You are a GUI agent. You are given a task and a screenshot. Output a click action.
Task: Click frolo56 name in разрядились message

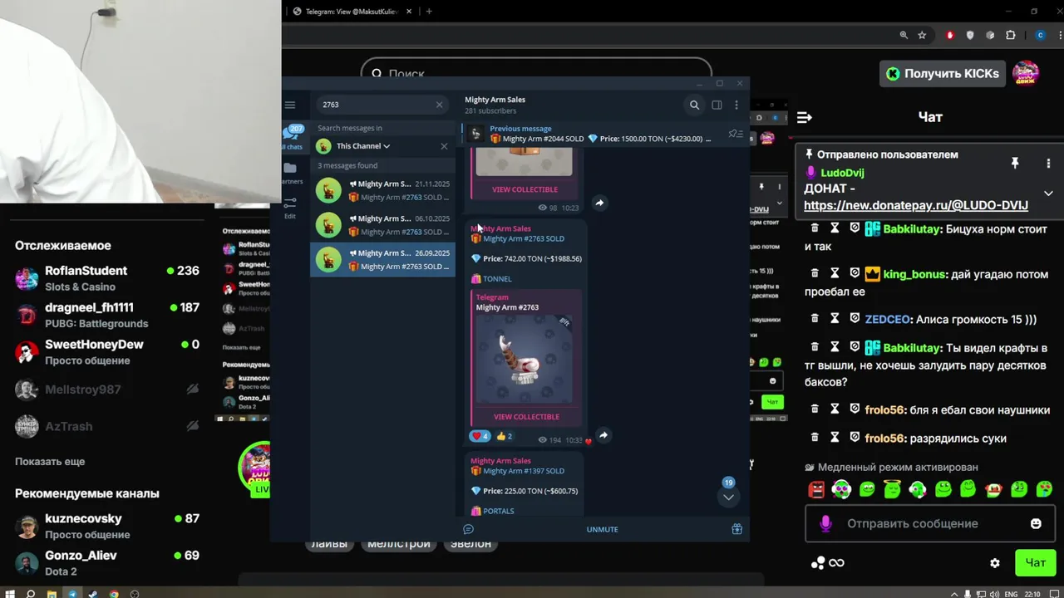(884, 439)
